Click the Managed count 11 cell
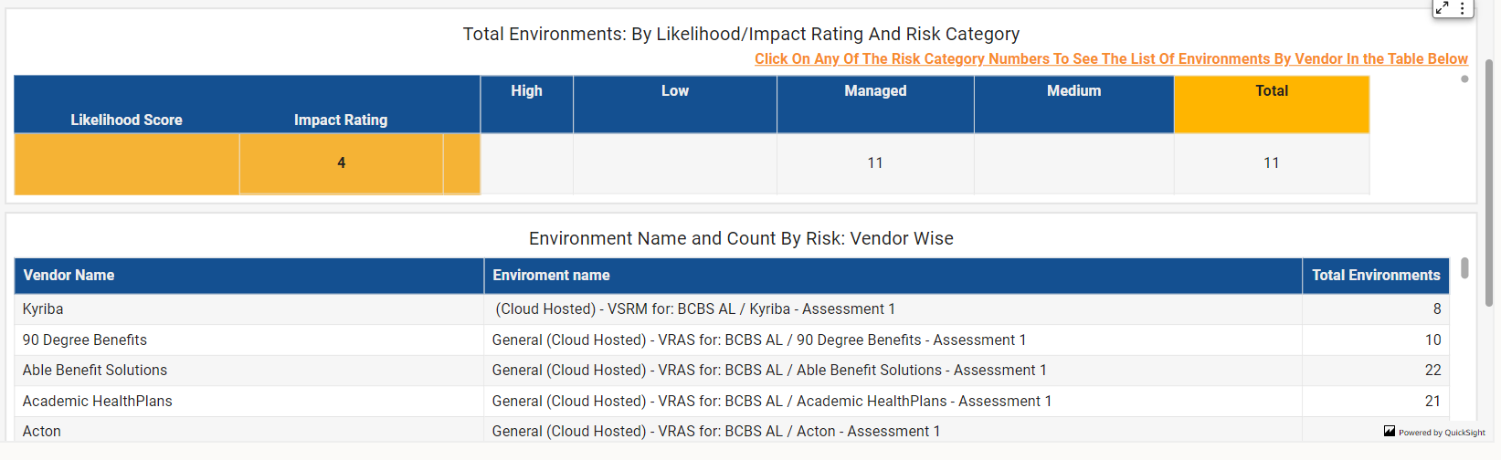The height and width of the screenshot is (460, 1501). click(875, 163)
